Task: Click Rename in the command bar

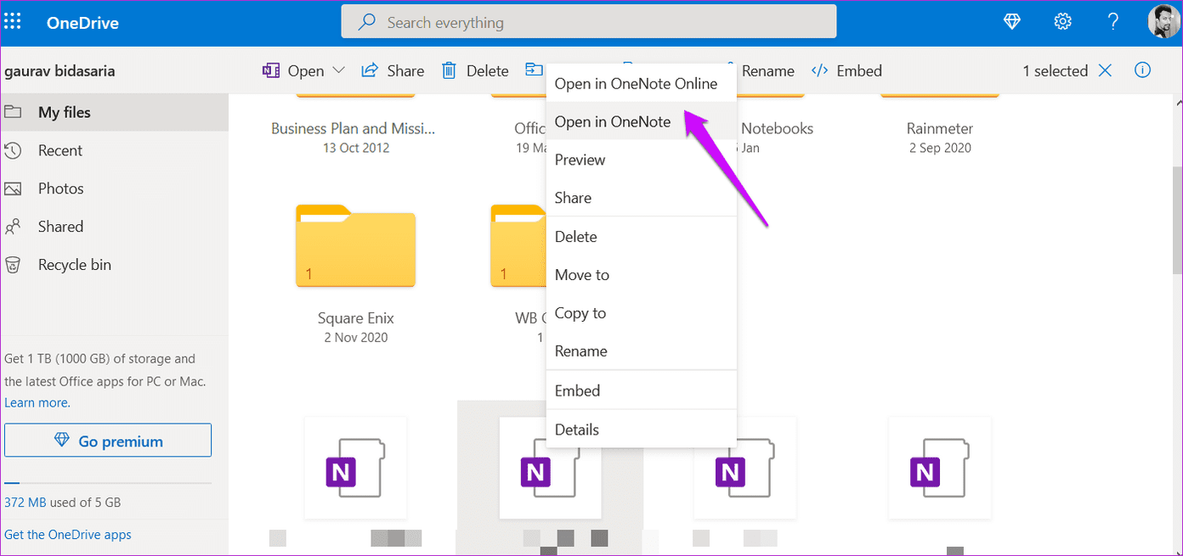Action: [767, 71]
